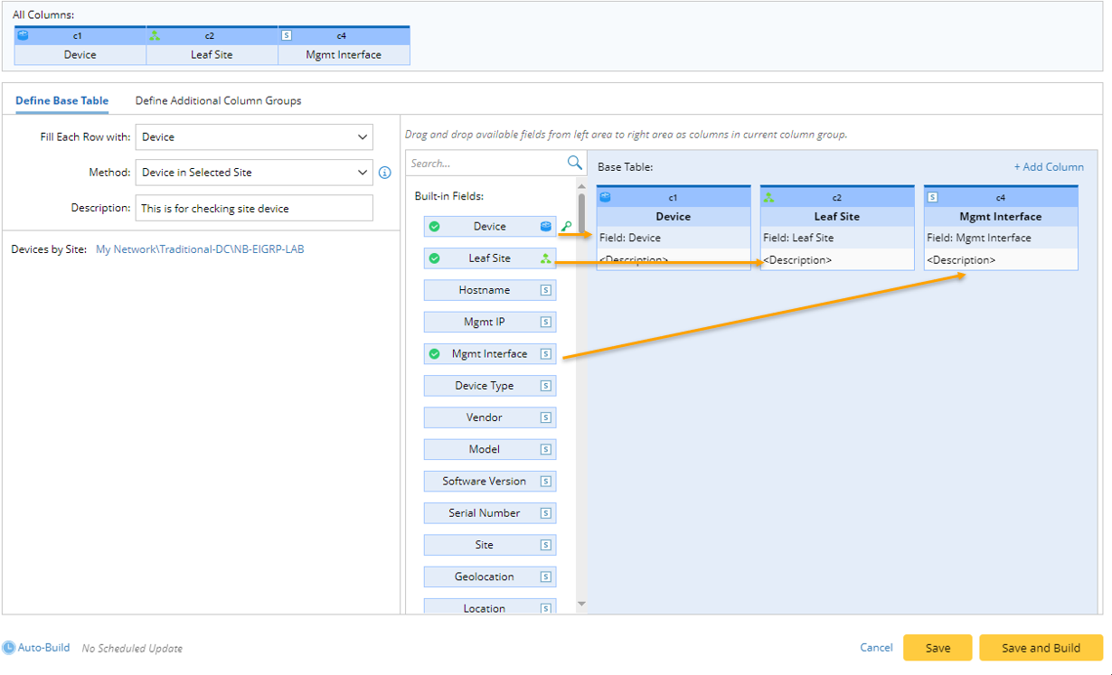Open the Fill Each Row with dropdown
1112x675 pixels.
click(x=253, y=137)
